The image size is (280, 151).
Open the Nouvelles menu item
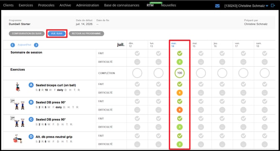[168, 5]
